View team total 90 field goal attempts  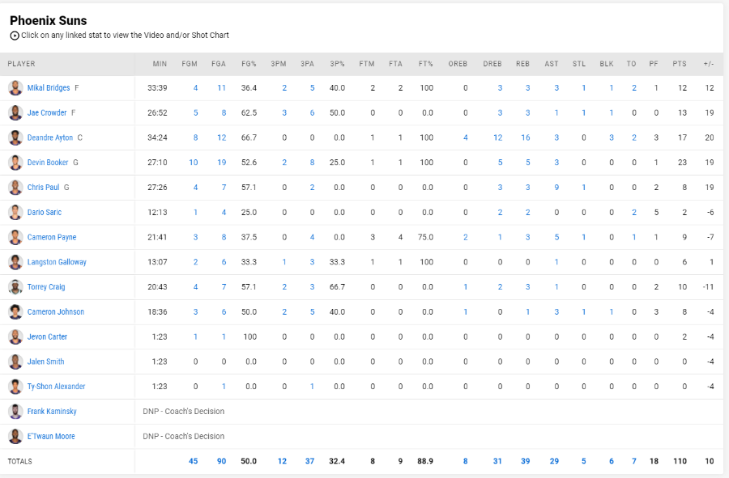(x=222, y=461)
